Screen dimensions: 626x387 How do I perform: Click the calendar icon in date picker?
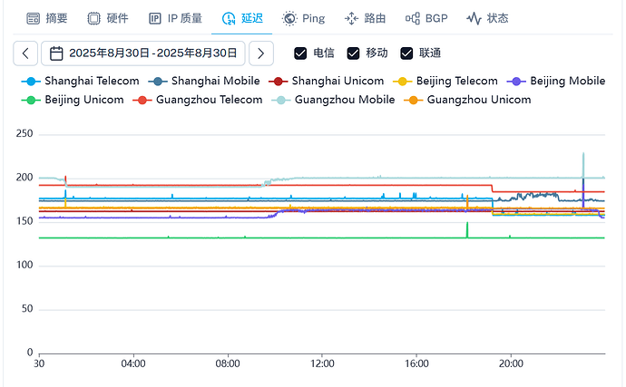[56, 53]
